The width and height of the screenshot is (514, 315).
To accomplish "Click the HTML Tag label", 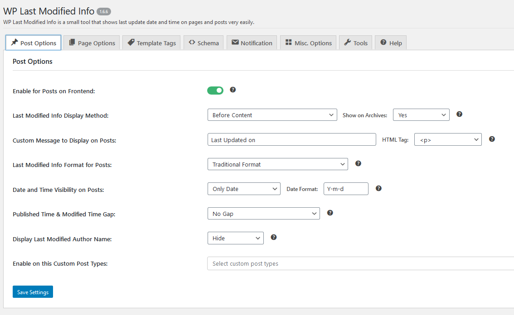I will [x=395, y=140].
